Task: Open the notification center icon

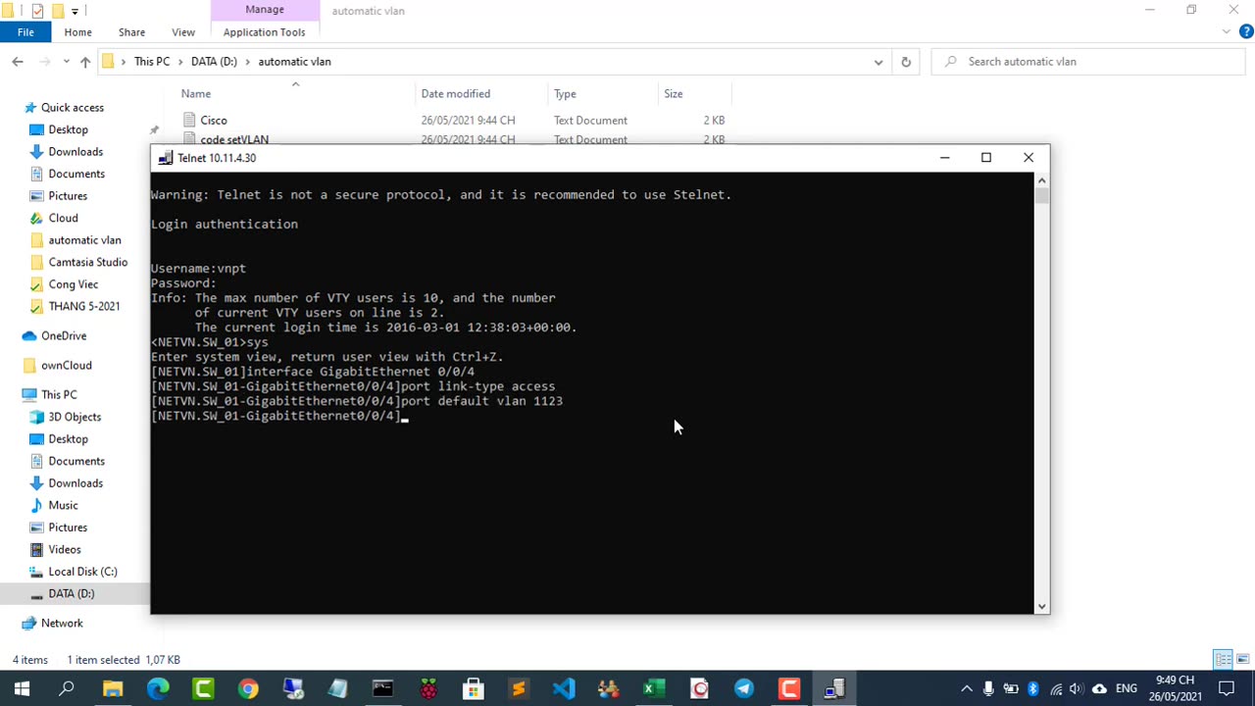Action: [1227, 689]
